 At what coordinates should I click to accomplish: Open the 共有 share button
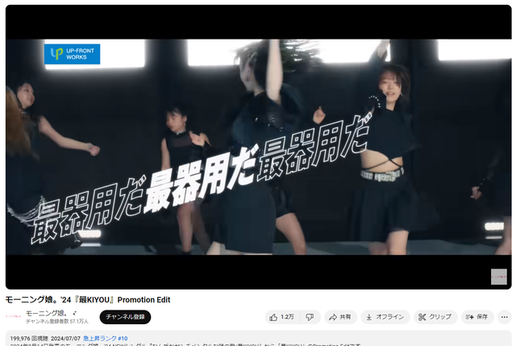[340, 317]
